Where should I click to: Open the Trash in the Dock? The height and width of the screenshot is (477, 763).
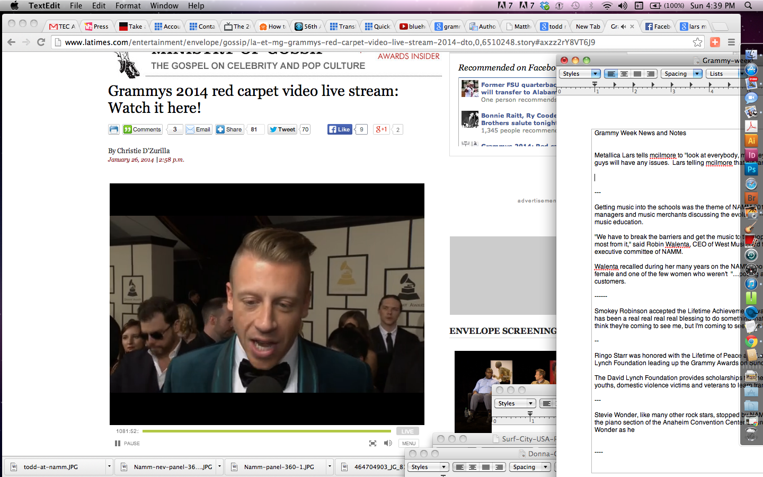coord(751,435)
